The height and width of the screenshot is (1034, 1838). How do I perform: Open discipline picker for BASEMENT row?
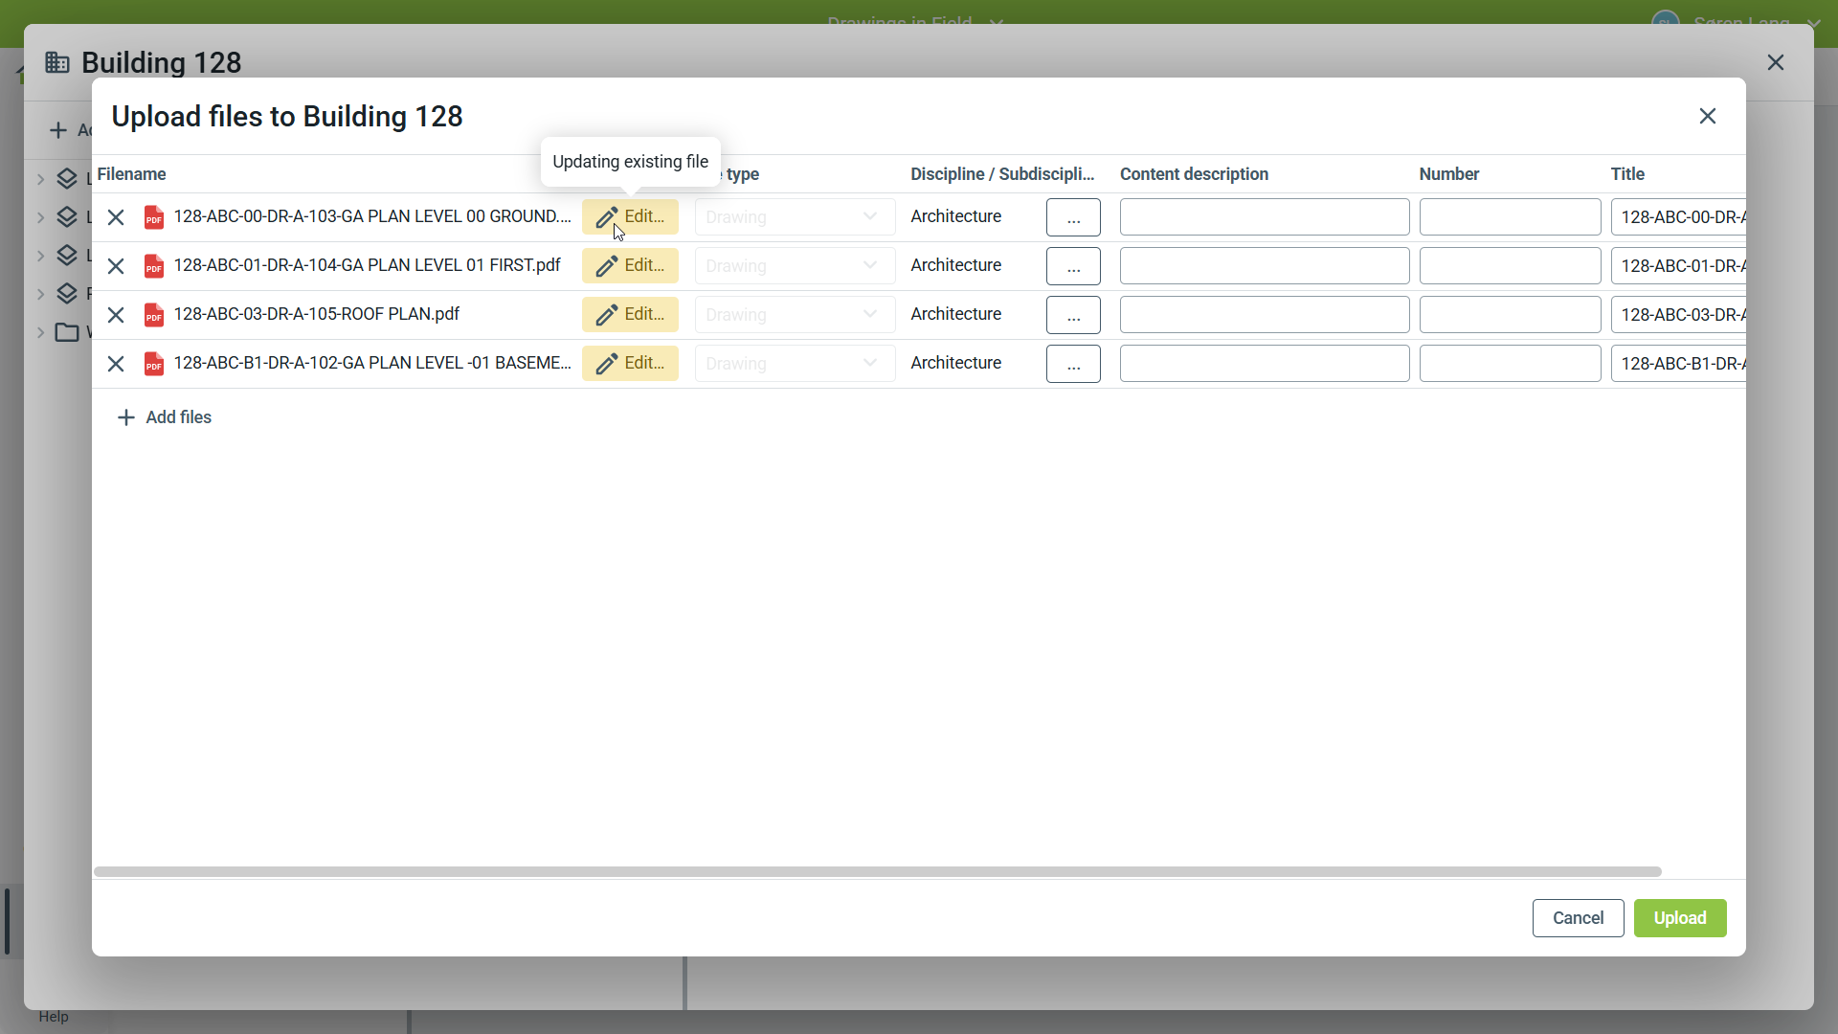coord(1073,364)
